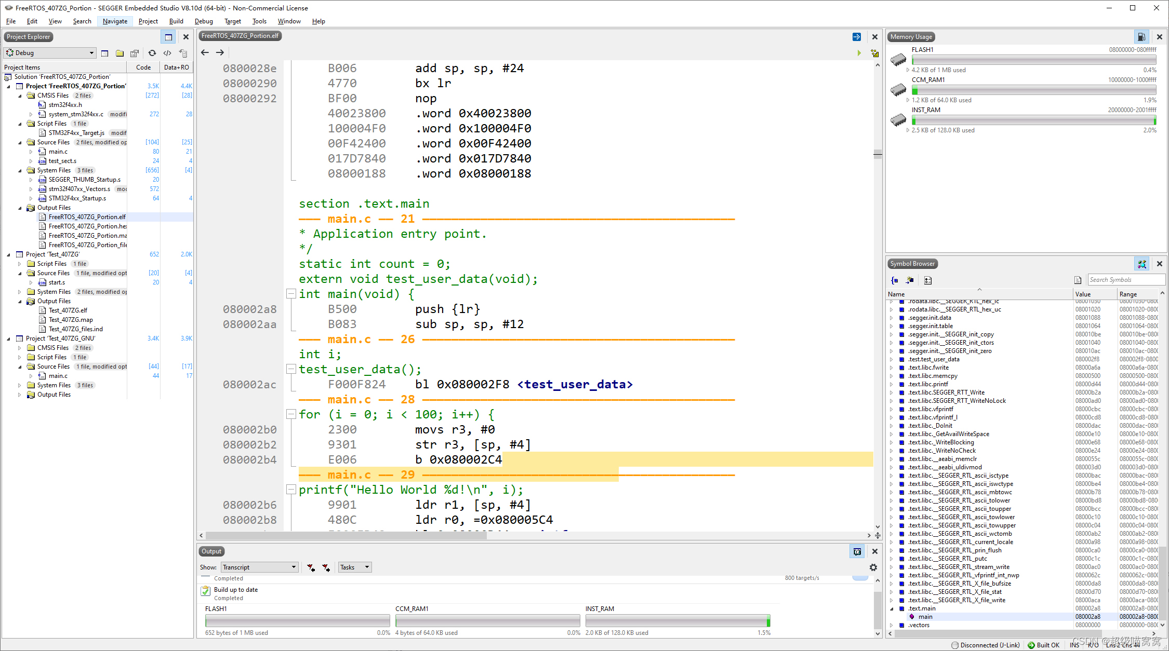Collapse the printf Hello World code fold
The width and height of the screenshot is (1169, 651).
click(x=291, y=490)
